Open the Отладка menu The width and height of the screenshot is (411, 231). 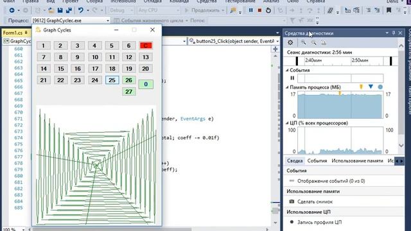coord(153,1)
